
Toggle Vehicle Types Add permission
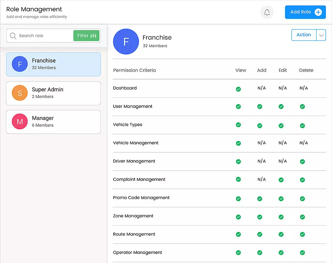(260, 126)
